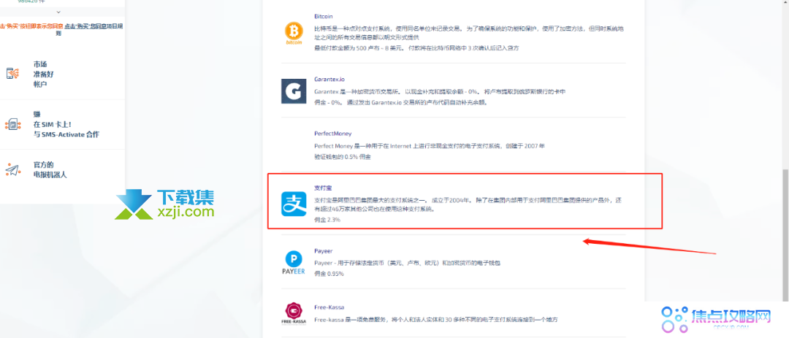The height and width of the screenshot is (338, 789).
Task: Click the market ready accounts phone icon
Action: [x=13, y=74]
